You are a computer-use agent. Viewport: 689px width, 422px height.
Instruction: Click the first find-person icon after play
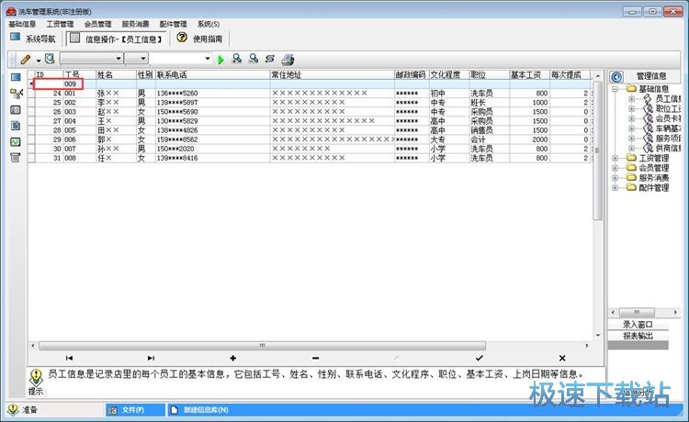237,59
